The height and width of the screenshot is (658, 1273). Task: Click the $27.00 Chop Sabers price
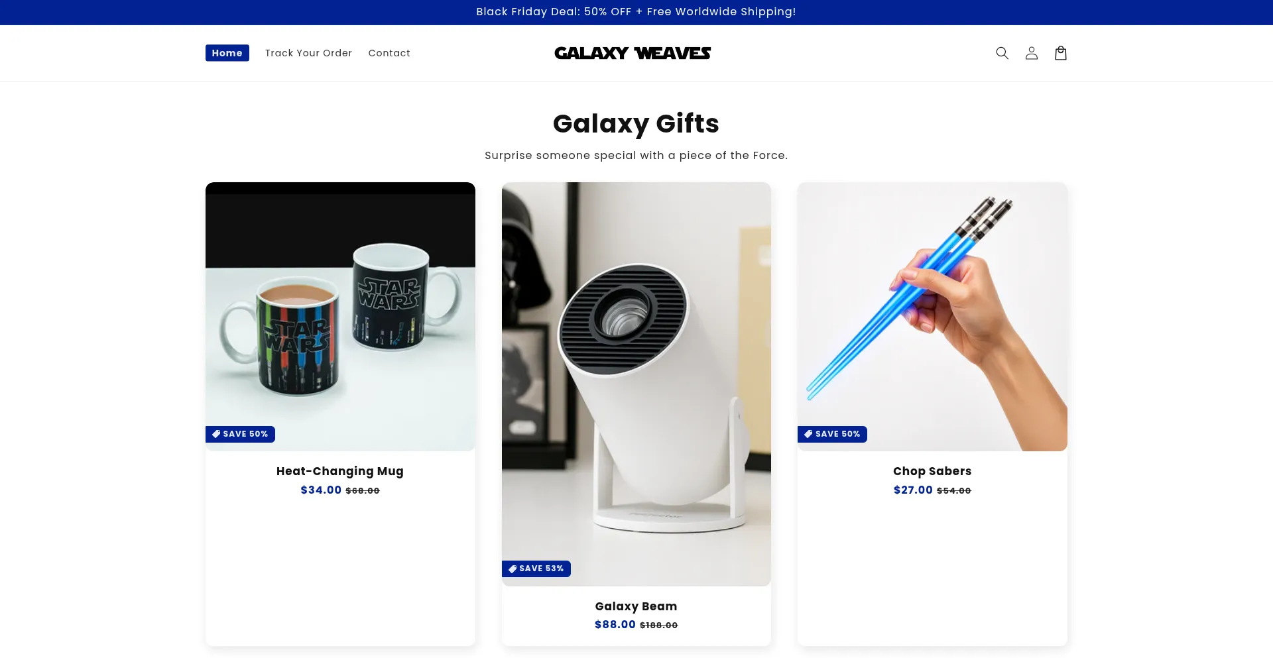coord(913,490)
